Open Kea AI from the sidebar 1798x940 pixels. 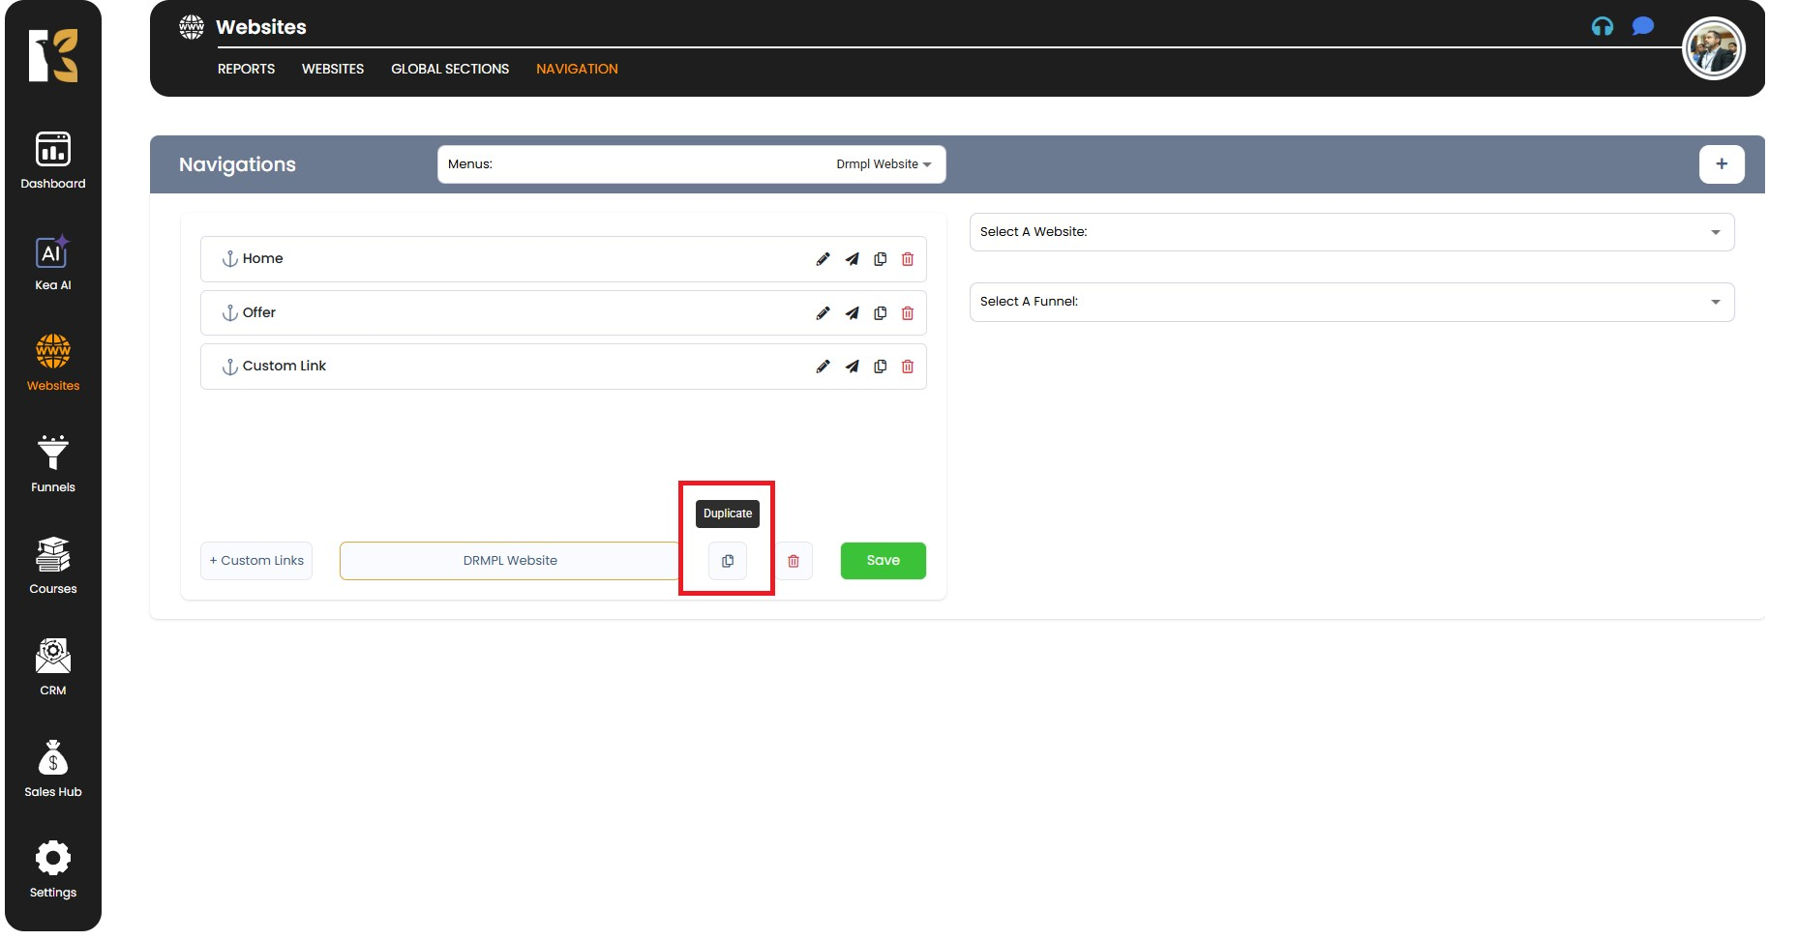[x=53, y=263]
